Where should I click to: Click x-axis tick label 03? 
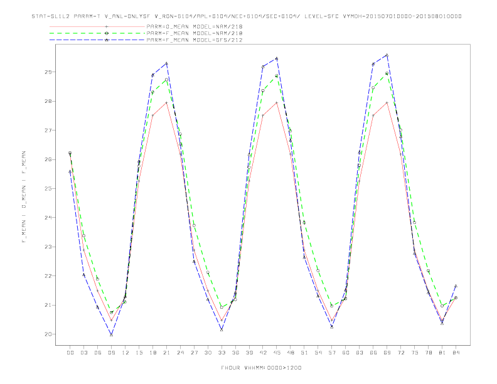coord(83,353)
